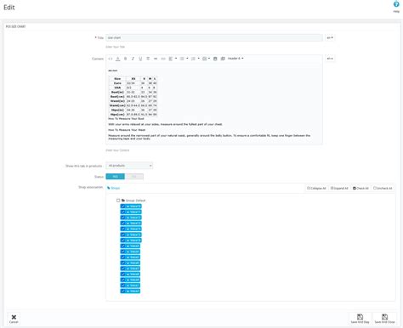The width and height of the screenshot is (403, 328).
Task: Click the size chart table in the editor
Action: click(133, 96)
